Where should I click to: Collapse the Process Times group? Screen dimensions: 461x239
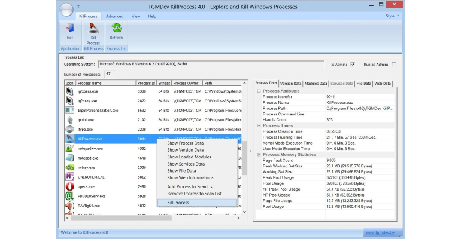pos(259,126)
